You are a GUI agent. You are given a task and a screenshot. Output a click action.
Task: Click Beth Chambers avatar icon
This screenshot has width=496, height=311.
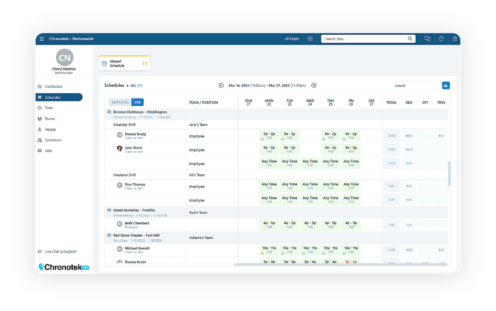[x=120, y=224]
